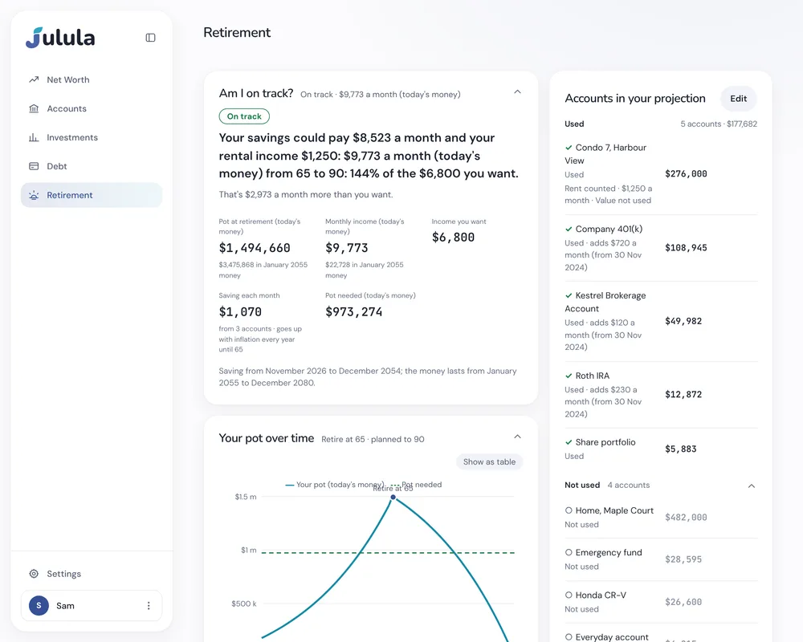
Task: Select Retirement in the sidebar
Action: point(92,195)
